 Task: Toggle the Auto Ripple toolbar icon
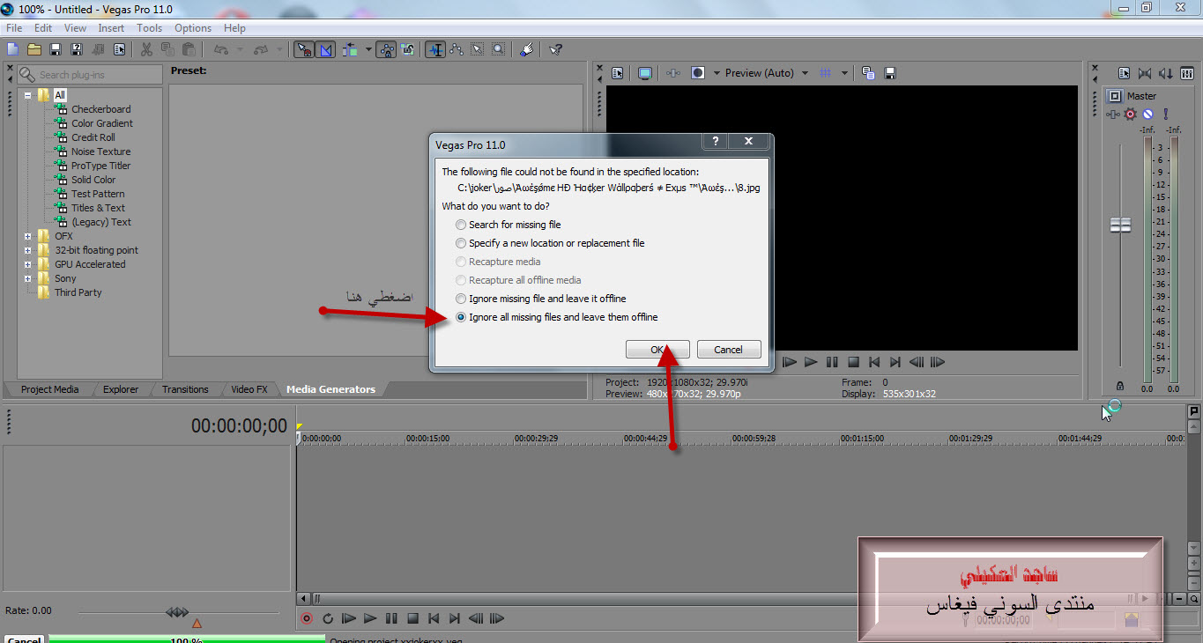point(349,49)
